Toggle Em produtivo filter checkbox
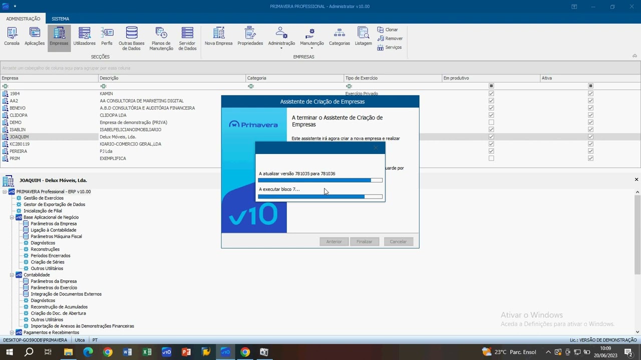The height and width of the screenshot is (360, 641). pos(491,86)
